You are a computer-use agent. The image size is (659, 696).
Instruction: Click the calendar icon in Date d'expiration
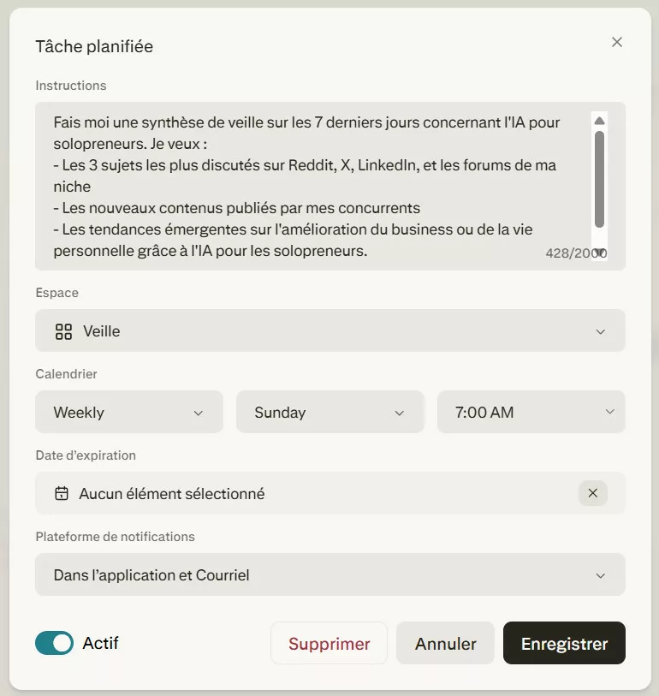pos(62,494)
